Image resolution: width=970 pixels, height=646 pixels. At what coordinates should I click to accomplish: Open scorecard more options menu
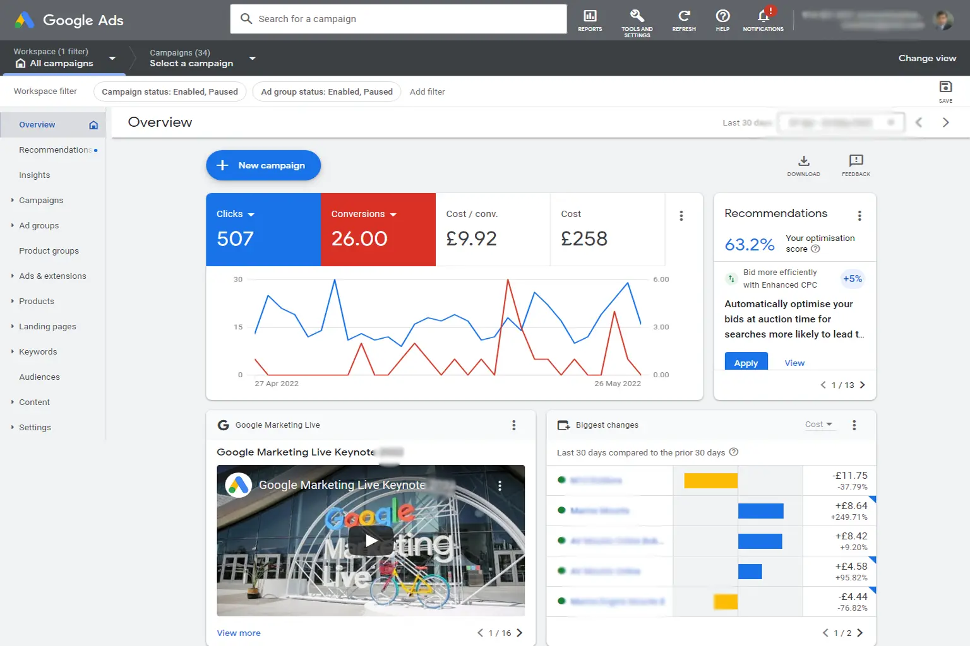(681, 216)
